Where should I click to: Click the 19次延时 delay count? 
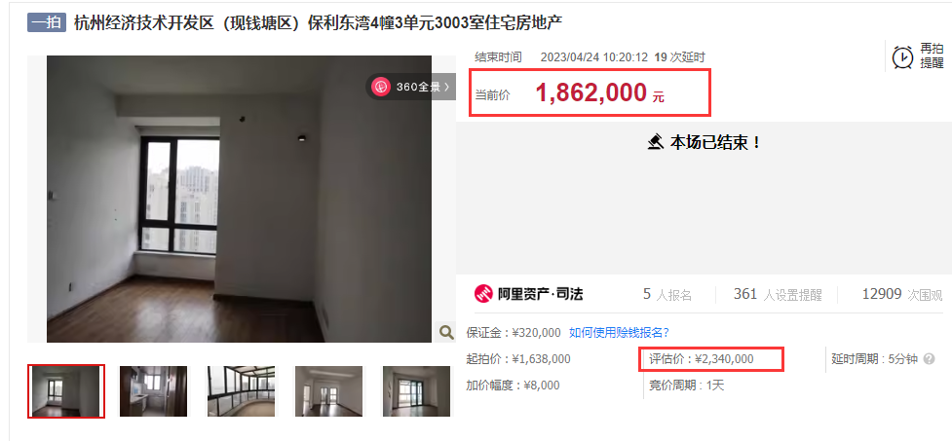point(679,57)
